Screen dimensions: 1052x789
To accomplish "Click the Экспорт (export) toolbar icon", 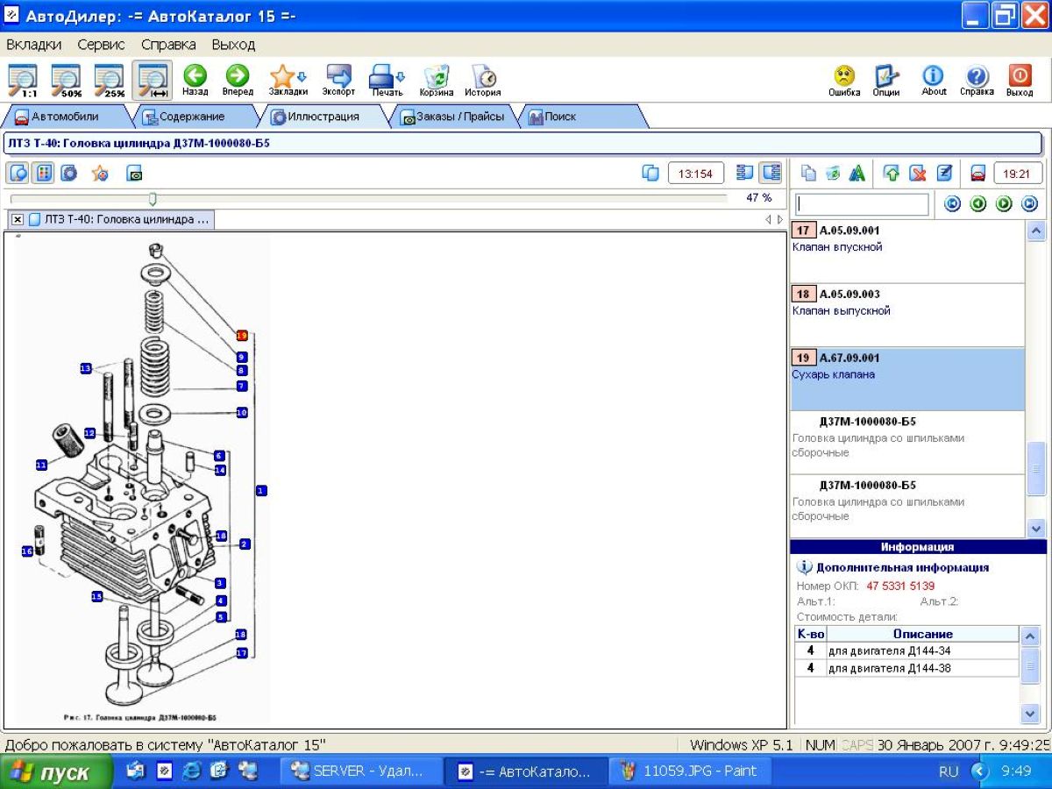I will [x=338, y=76].
